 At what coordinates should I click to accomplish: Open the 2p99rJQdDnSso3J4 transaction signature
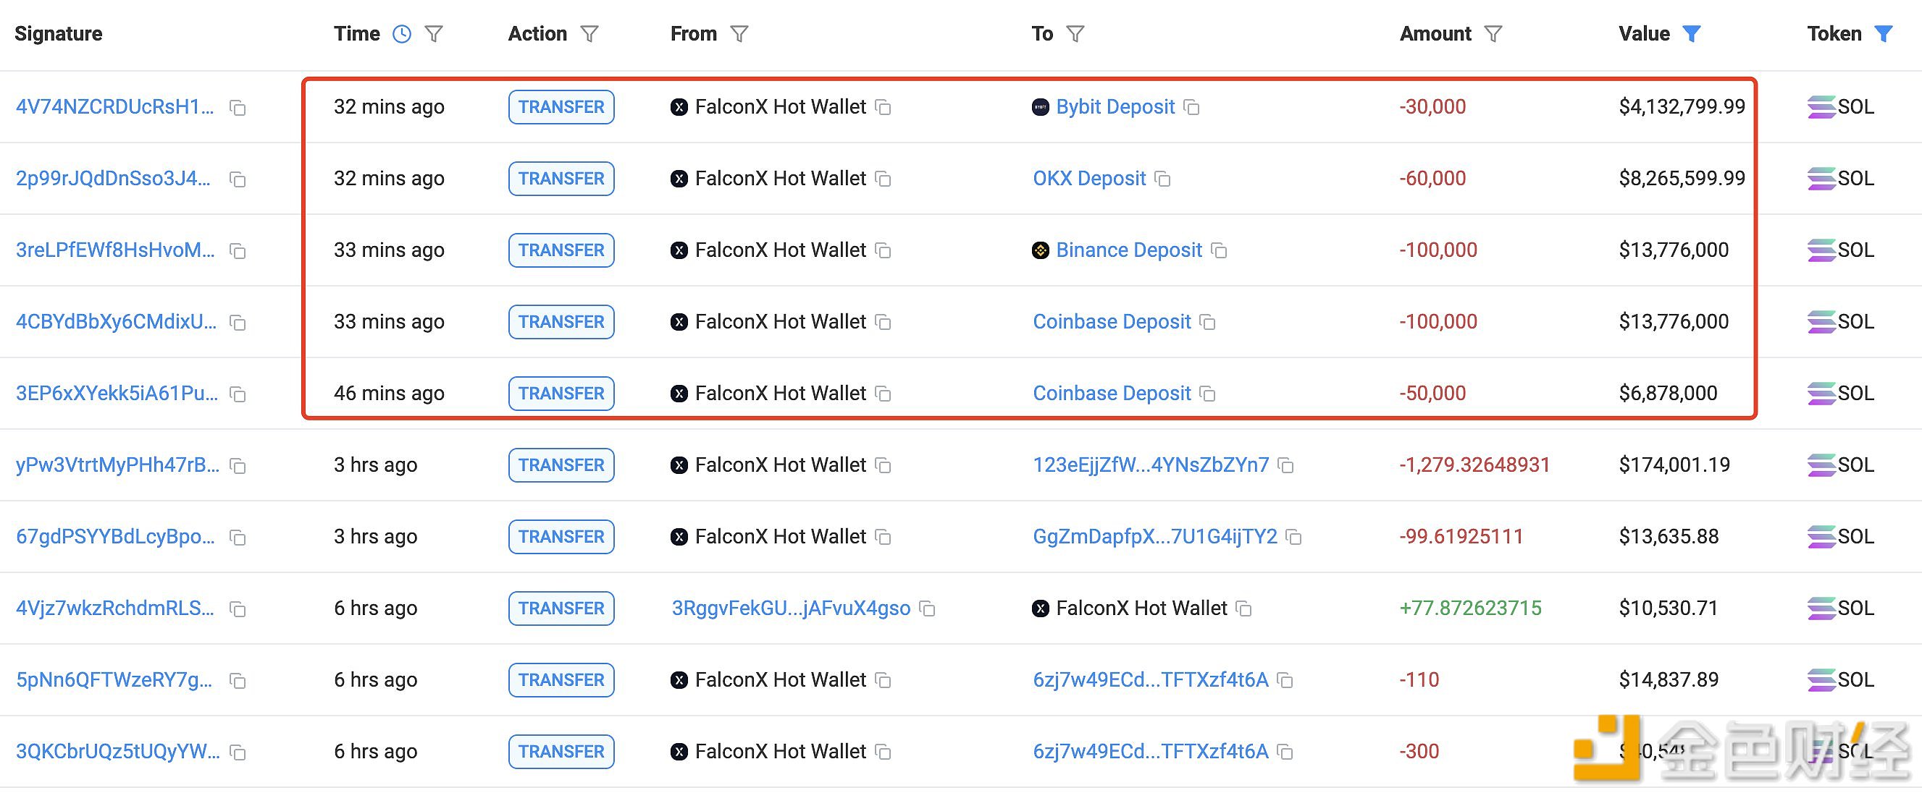114,179
